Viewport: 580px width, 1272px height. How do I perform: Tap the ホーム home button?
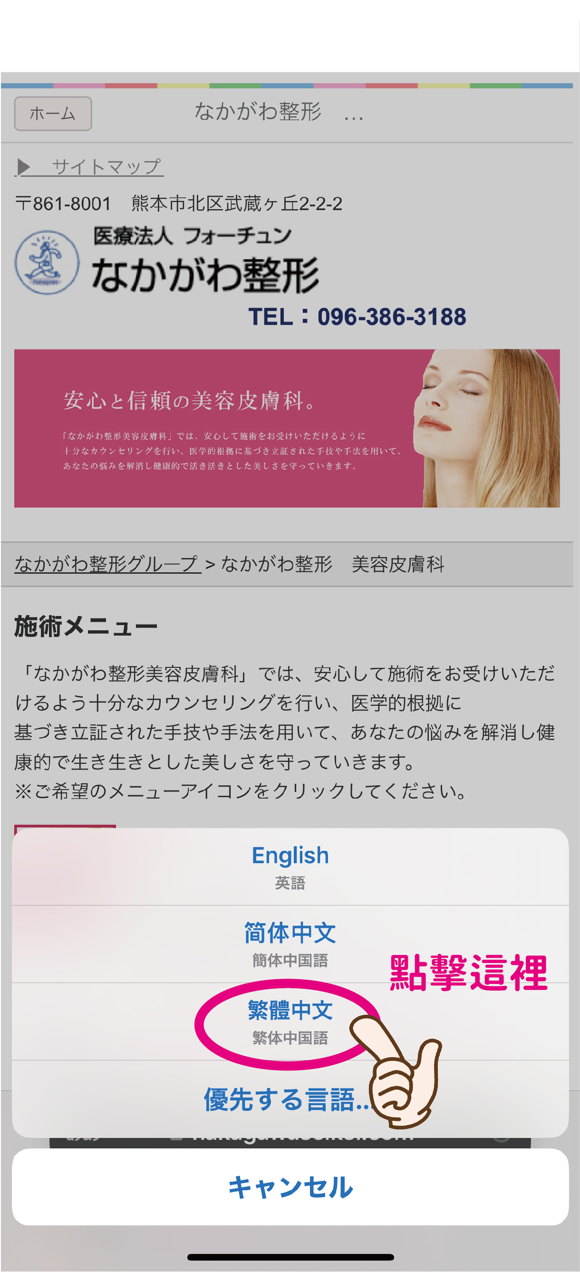click(x=53, y=114)
